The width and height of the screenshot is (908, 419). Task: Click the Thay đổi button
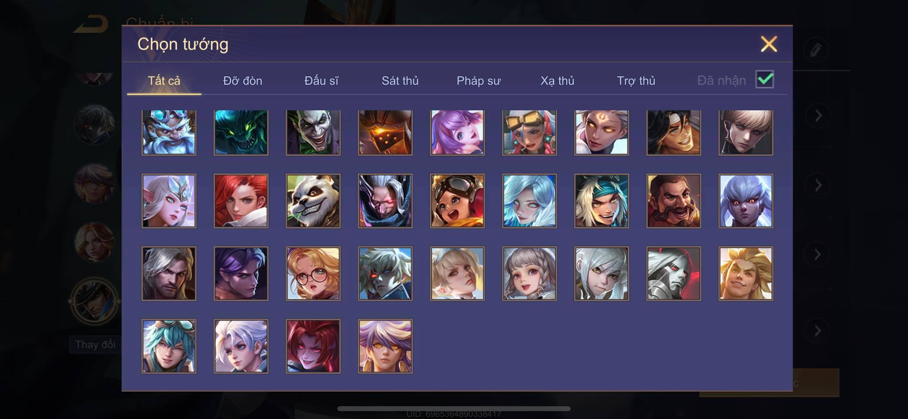(x=95, y=344)
